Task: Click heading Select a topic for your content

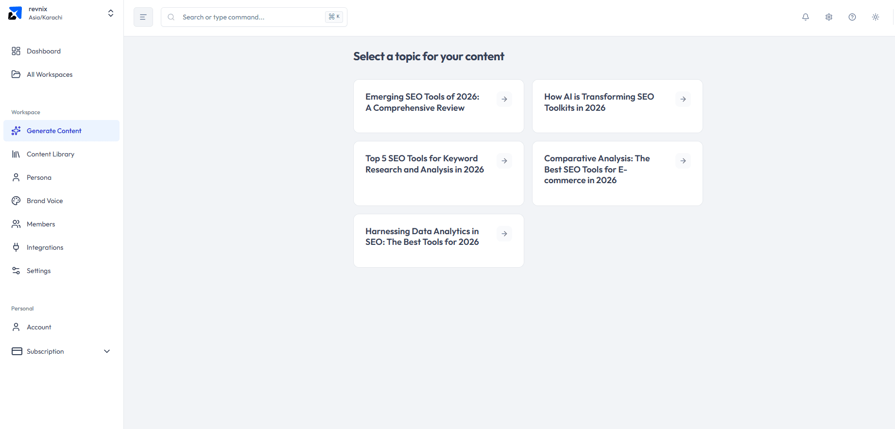Action: pyautogui.click(x=429, y=56)
